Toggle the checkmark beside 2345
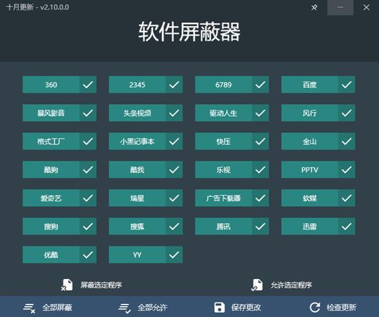 tap(174, 85)
